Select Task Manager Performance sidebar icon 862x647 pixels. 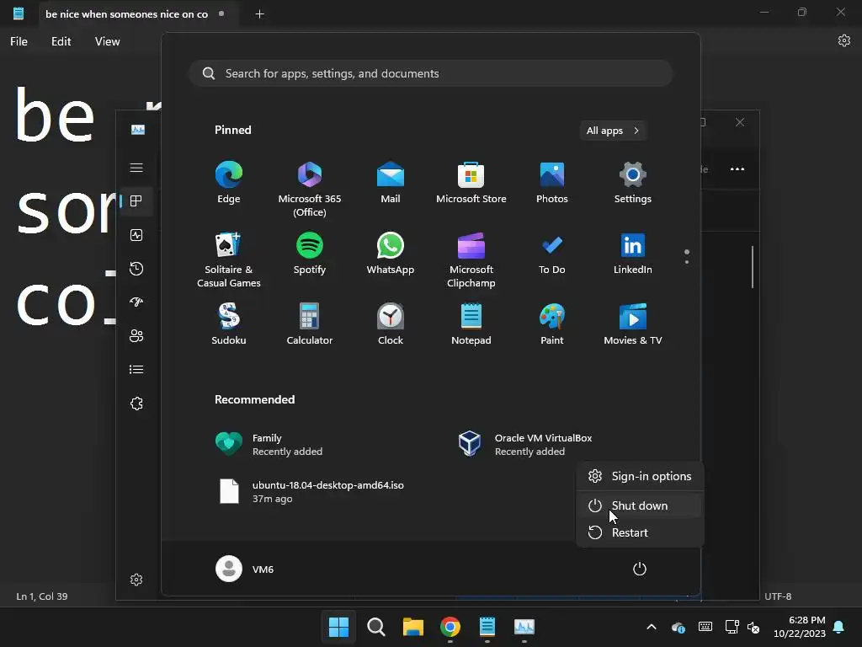(136, 236)
